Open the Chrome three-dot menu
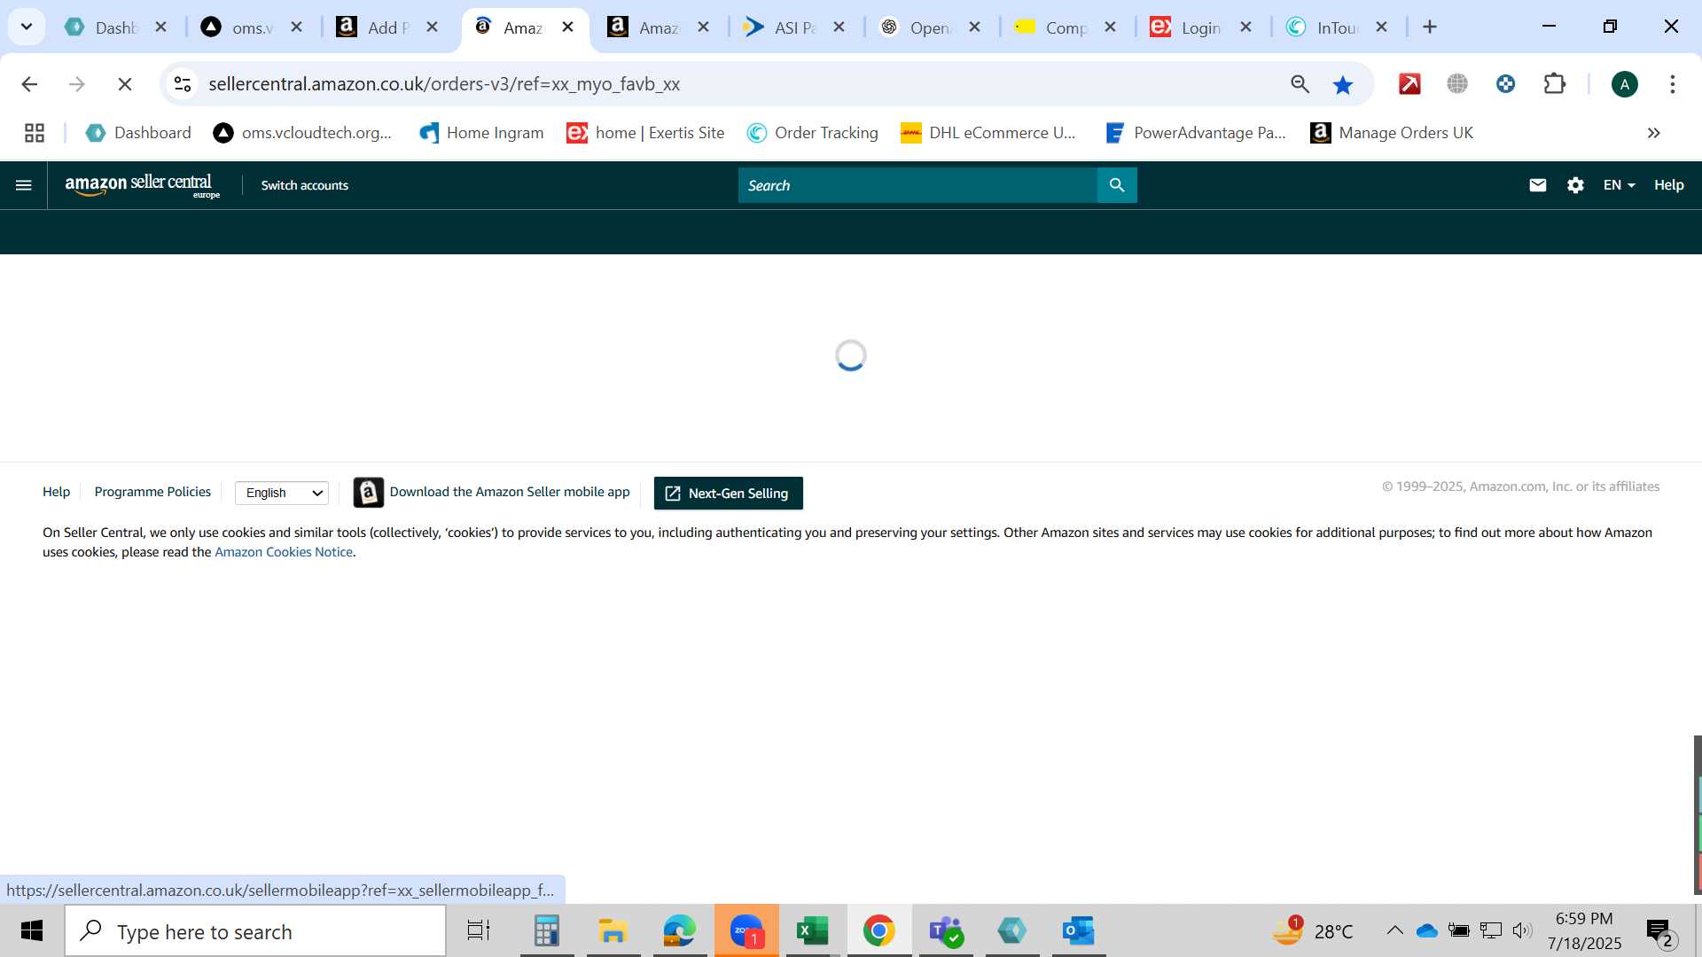Screen dimensions: 1702x957 (x=1673, y=84)
